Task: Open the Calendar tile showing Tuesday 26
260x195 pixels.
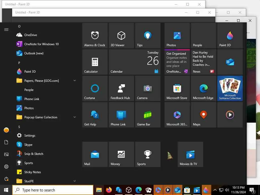Action: point(135,62)
